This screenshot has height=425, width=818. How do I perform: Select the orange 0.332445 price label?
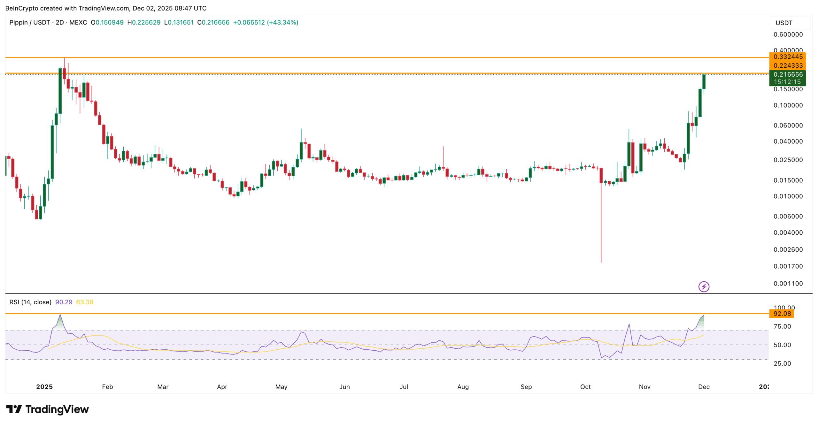(x=787, y=57)
